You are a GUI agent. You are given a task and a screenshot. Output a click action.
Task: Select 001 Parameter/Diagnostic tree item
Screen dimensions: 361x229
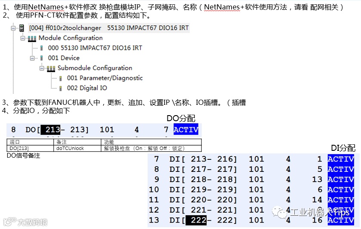click(x=105, y=78)
